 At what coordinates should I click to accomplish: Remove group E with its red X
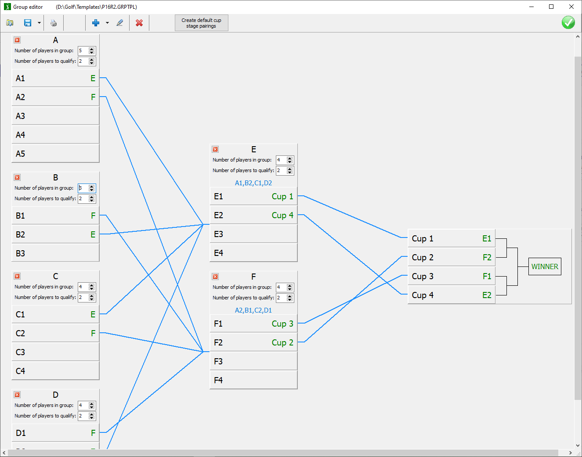[215, 149]
